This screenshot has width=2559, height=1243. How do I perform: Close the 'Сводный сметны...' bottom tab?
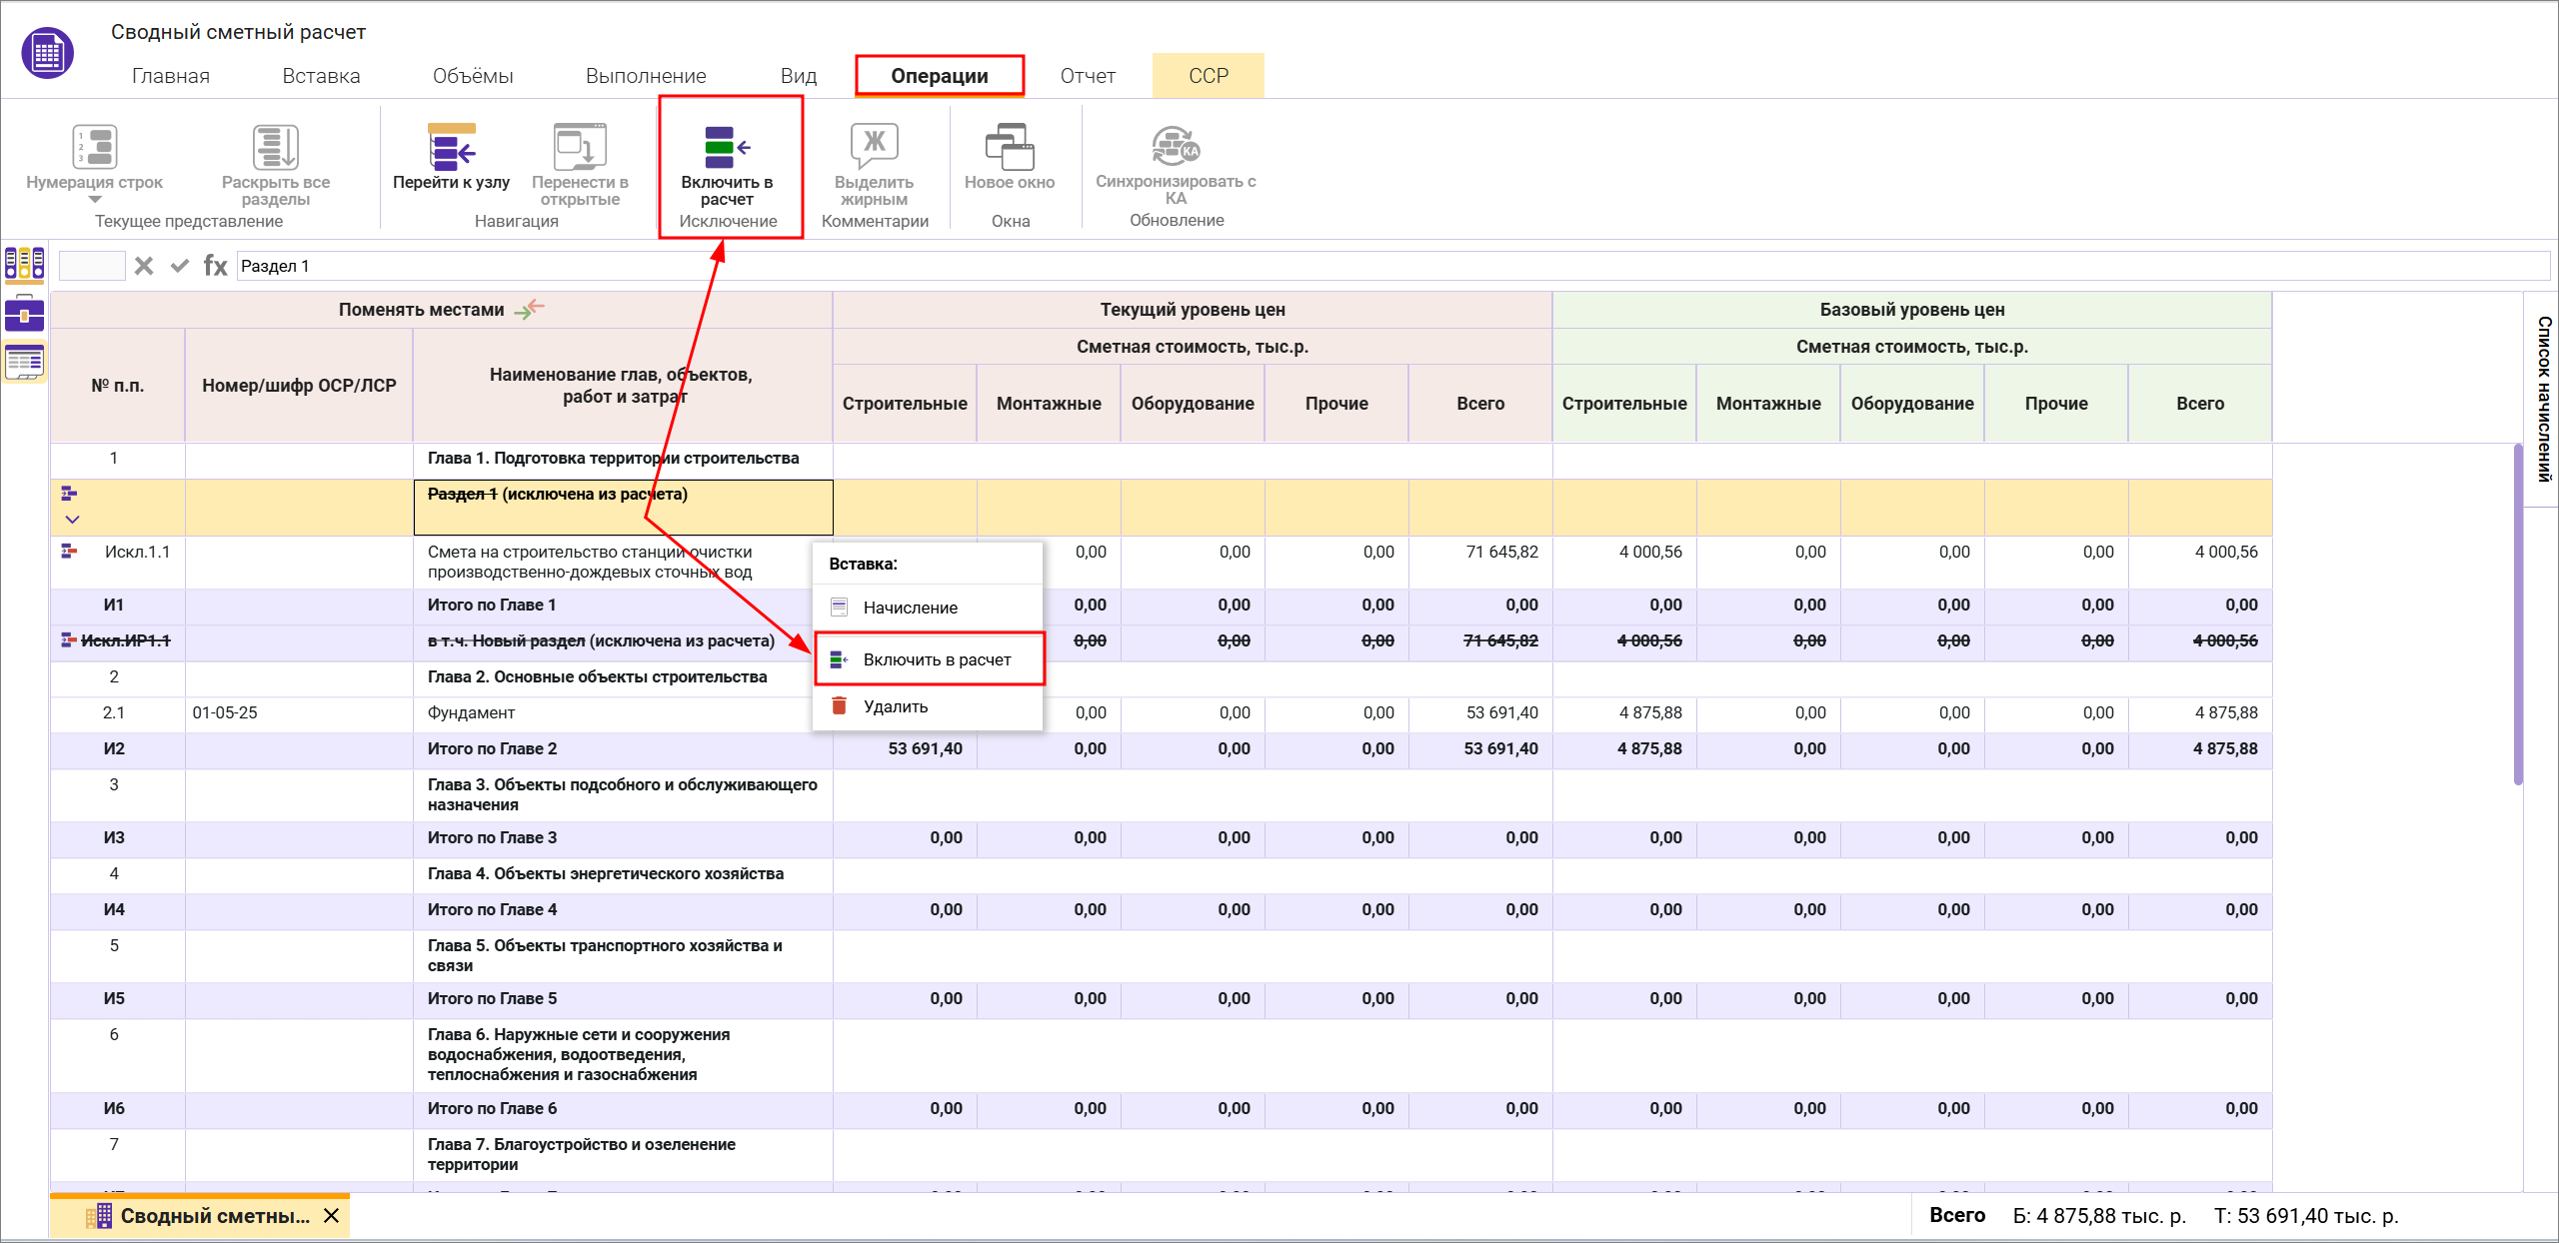[332, 1216]
